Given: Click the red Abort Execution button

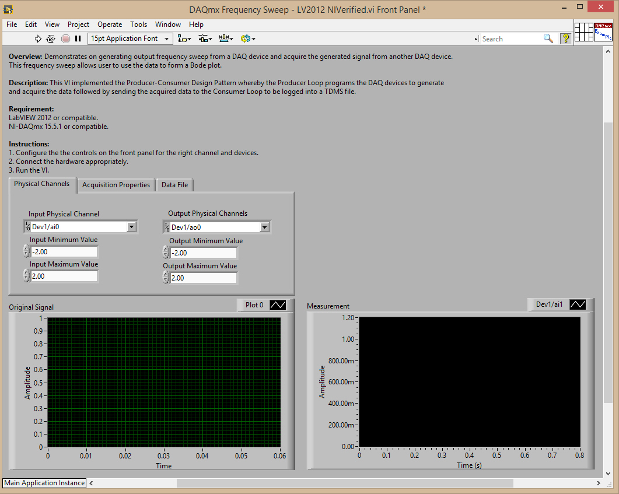Looking at the screenshot, I should [65, 38].
